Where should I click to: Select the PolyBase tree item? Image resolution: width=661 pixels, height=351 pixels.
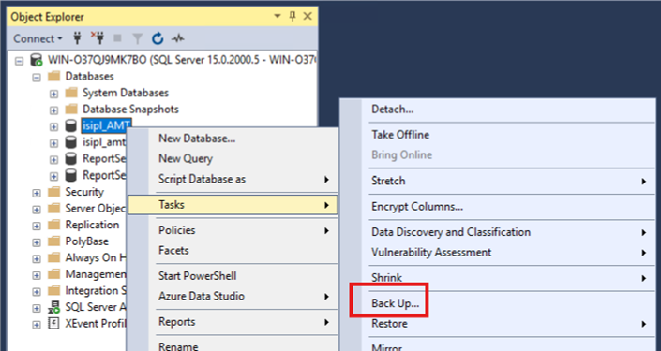coord(87,241)
